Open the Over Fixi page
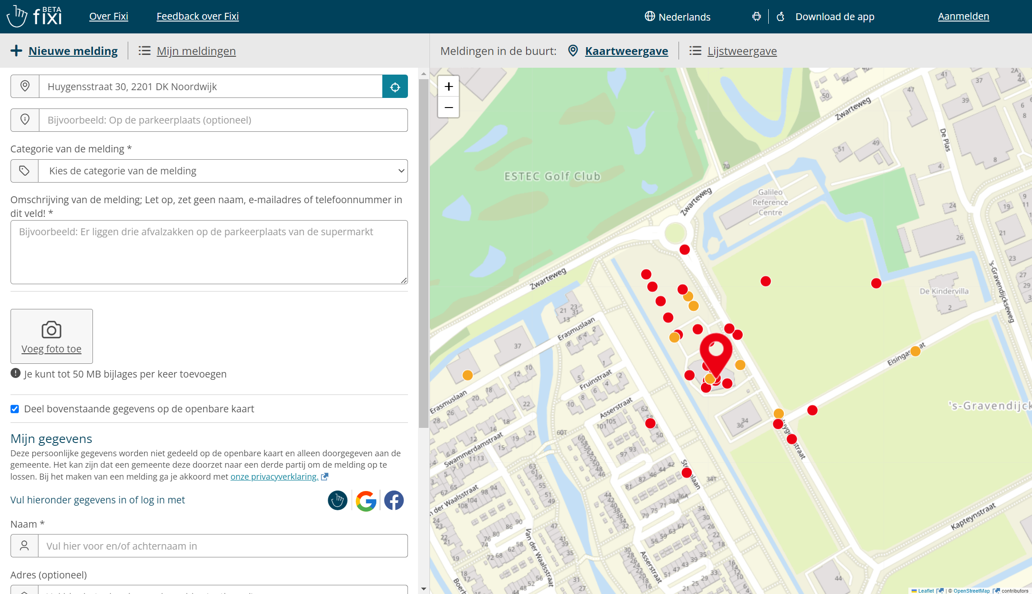The image size is (1032, 594). pyautogui.click(x=109, y=16)
